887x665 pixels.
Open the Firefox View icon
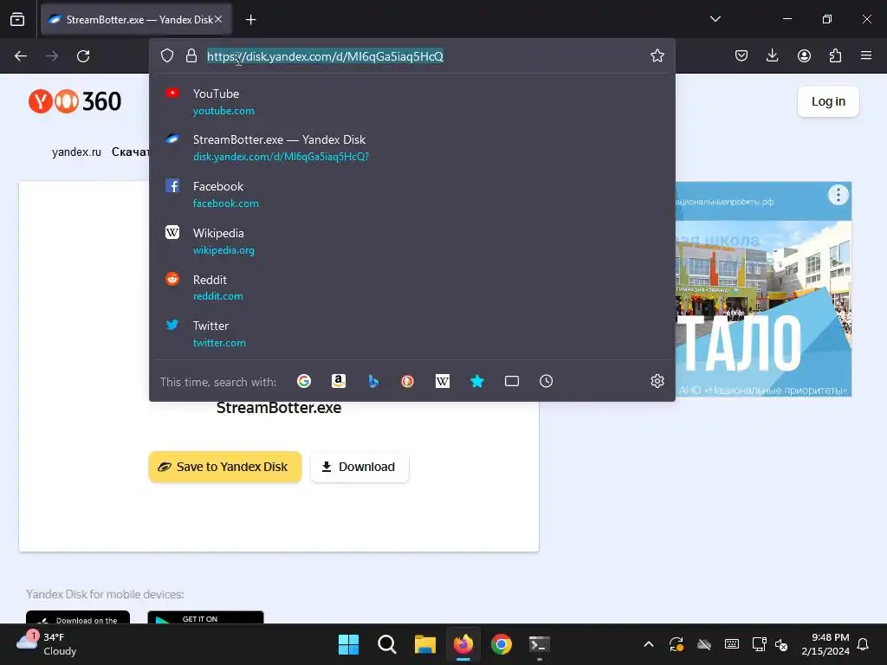point(17,19)
